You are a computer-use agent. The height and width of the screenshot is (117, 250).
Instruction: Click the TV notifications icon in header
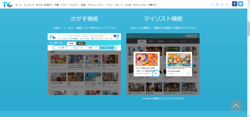click(227, 5)
